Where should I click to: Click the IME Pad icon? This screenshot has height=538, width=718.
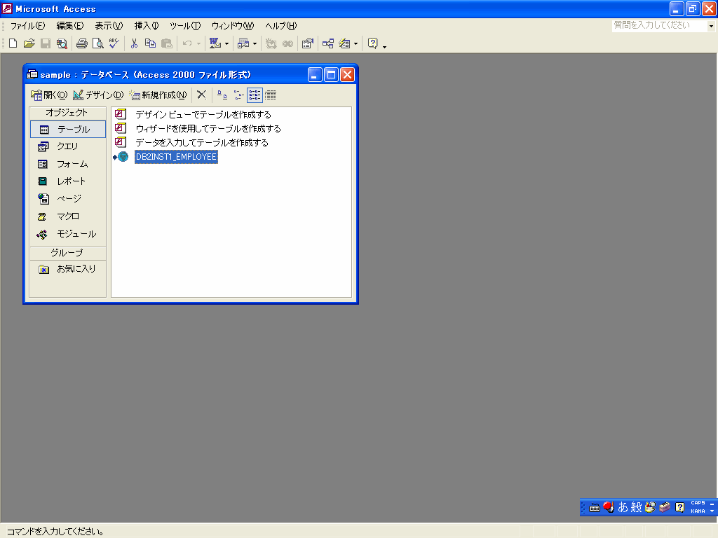tap(650, 507)
